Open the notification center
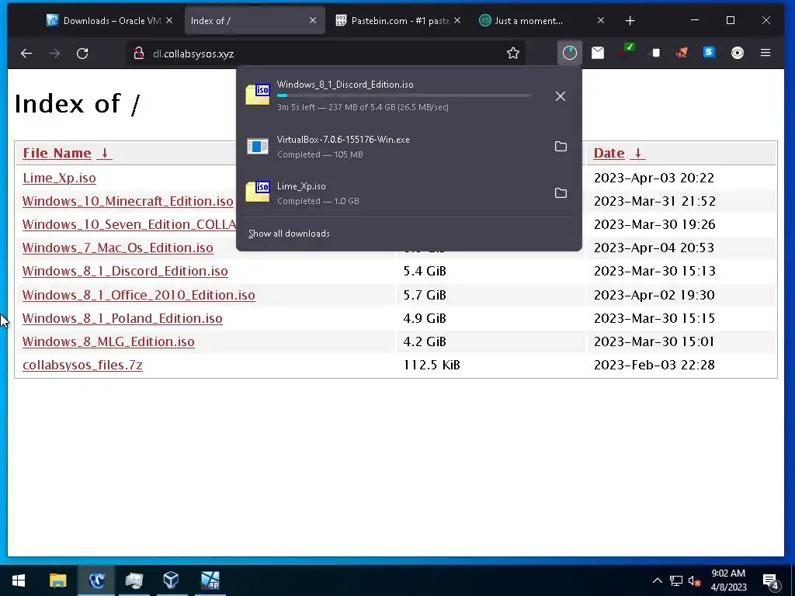The image size is (795, 596). (770, 580)
